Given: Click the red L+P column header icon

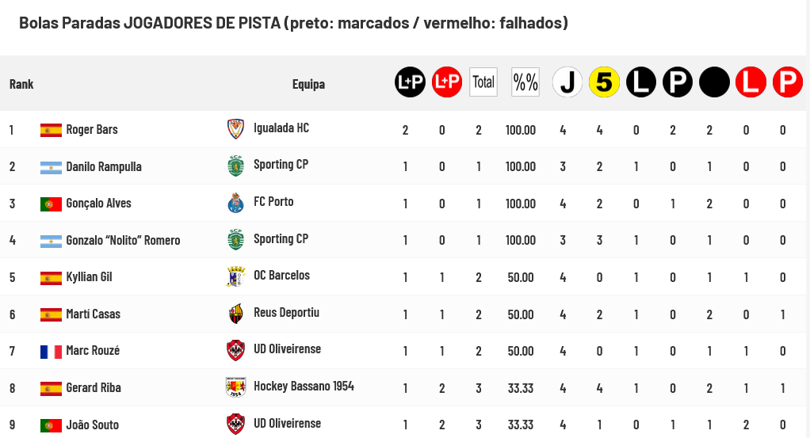Looking at the screenshot, I should click(447, 82).
